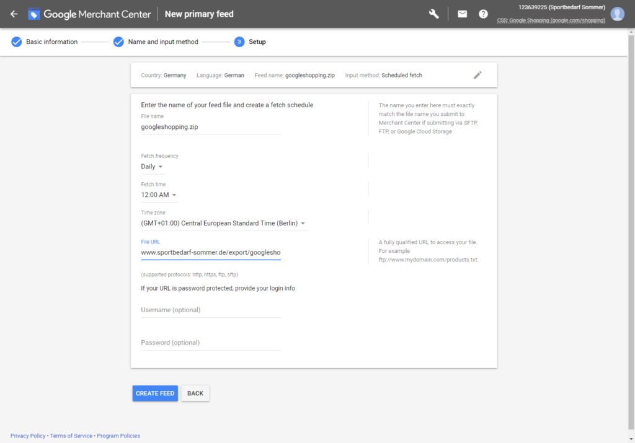Click the help question mark icon
The image size is (635, 443).
483,14
